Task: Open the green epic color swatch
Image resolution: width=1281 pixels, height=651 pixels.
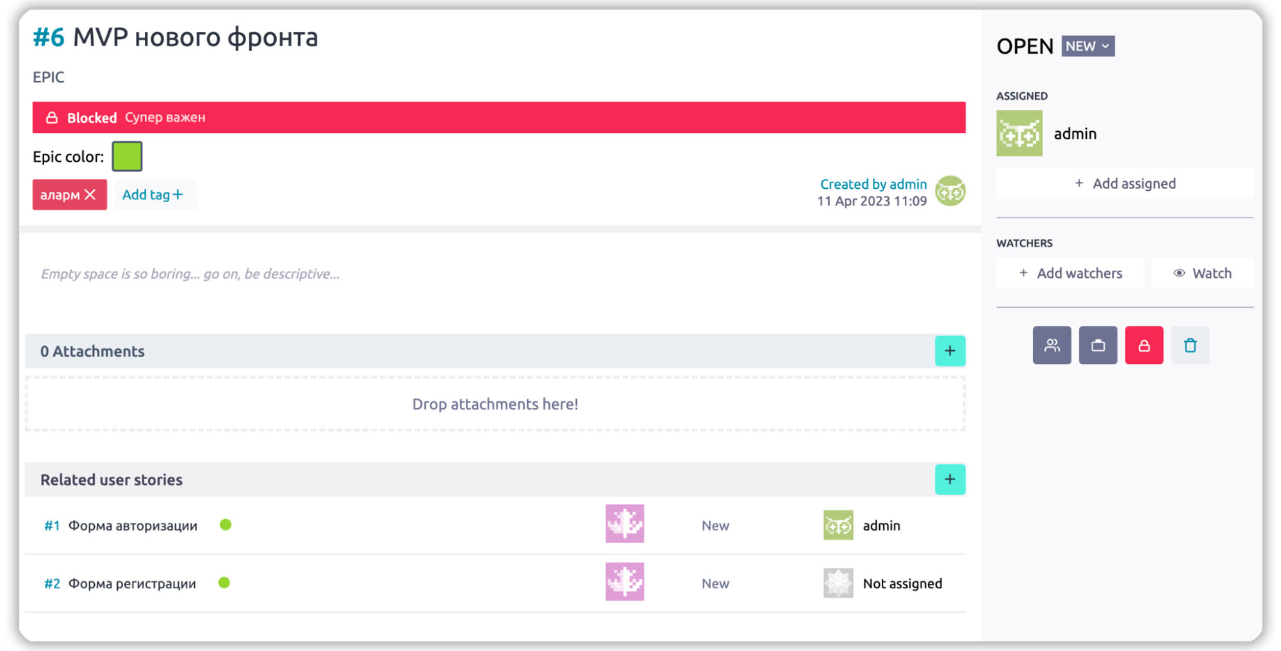Action: click(127, 156)
